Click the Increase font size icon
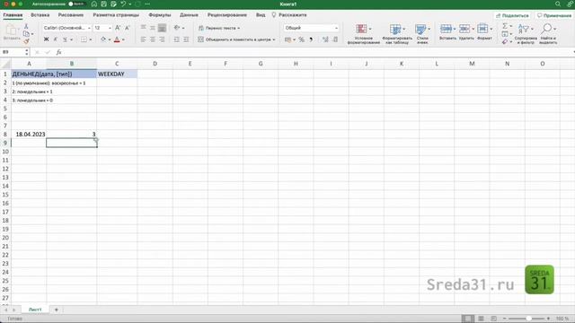 (x=118, y=28)
